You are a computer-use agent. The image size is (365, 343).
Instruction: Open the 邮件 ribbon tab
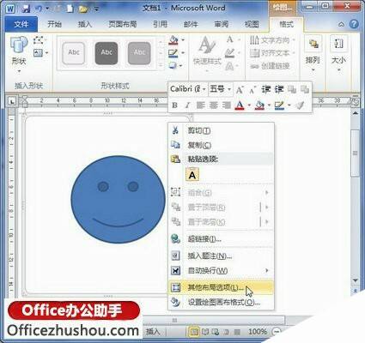pos(191,24)
